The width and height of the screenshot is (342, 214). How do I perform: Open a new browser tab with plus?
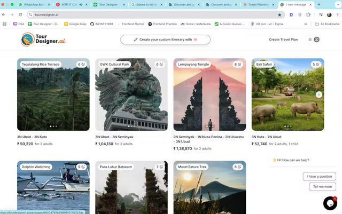[x=319, y=4]
